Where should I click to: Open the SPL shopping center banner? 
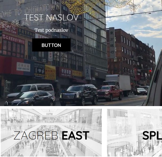135,133
